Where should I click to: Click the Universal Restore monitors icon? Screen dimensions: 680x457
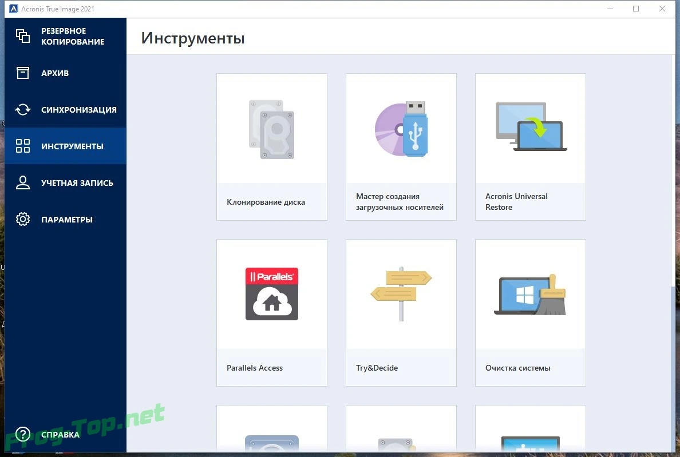pos(531,126)
